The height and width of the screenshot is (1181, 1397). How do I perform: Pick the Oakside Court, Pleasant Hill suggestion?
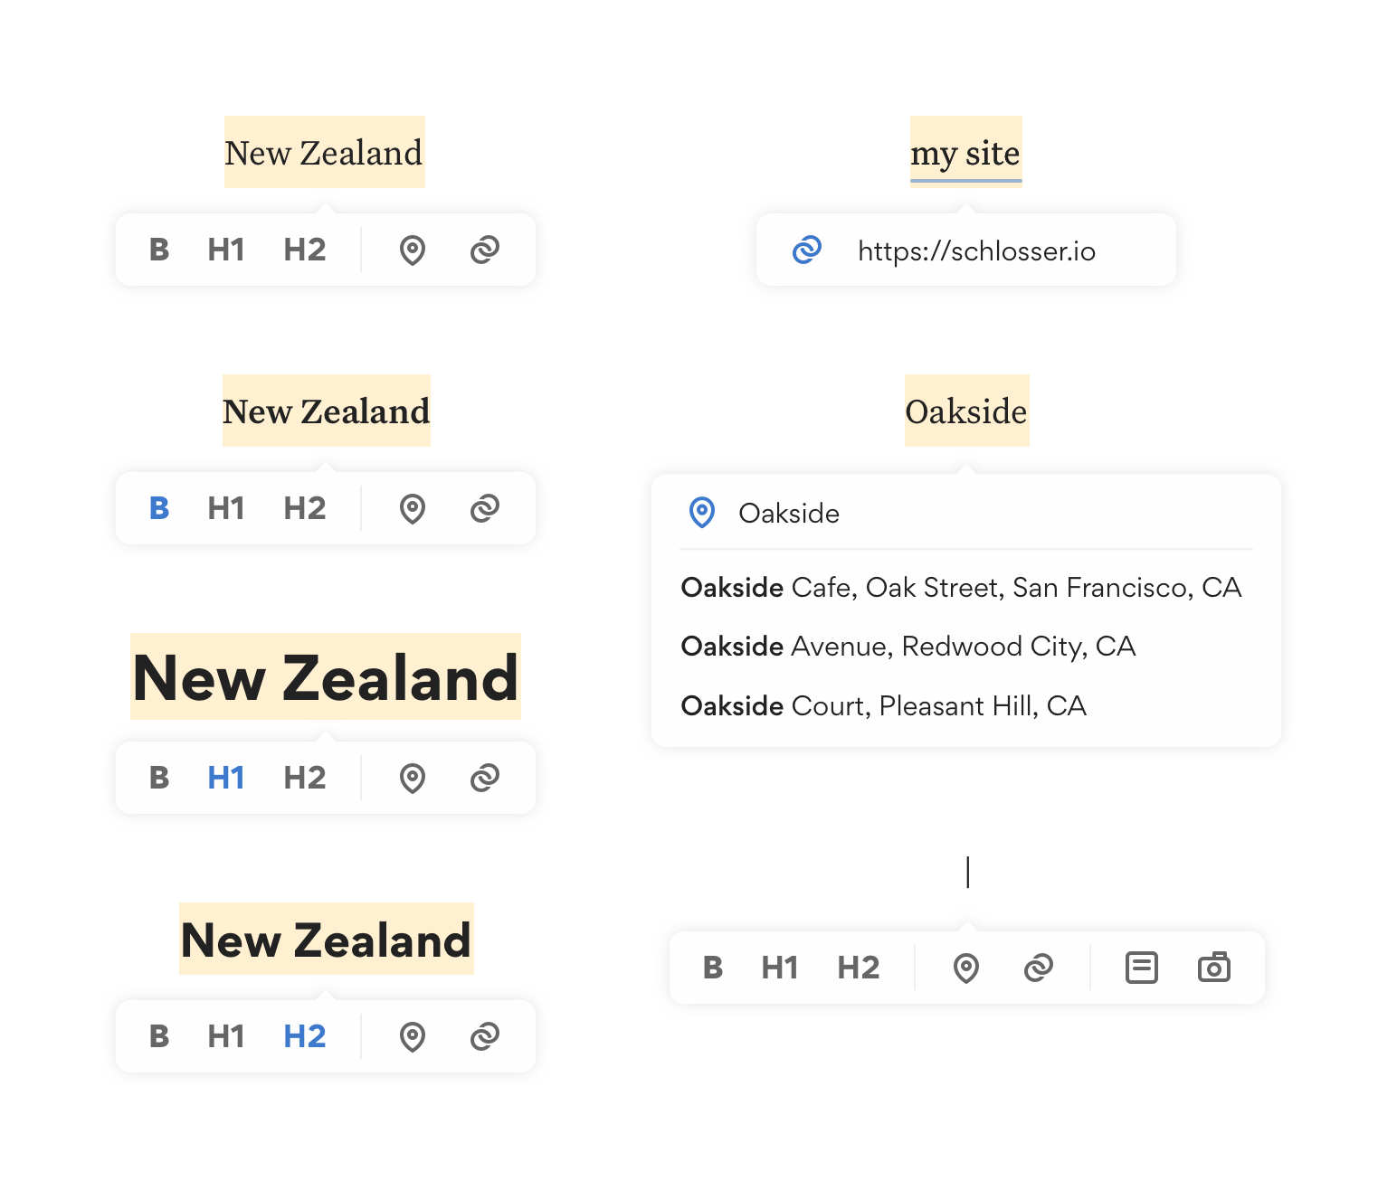[x=883, y=706]
